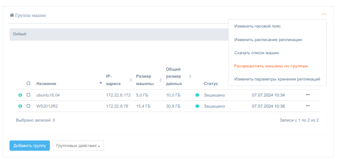This screenshot has height=161, width=337.
Task: Expand the Групповые действия dropdown
Action: [78, 146]
